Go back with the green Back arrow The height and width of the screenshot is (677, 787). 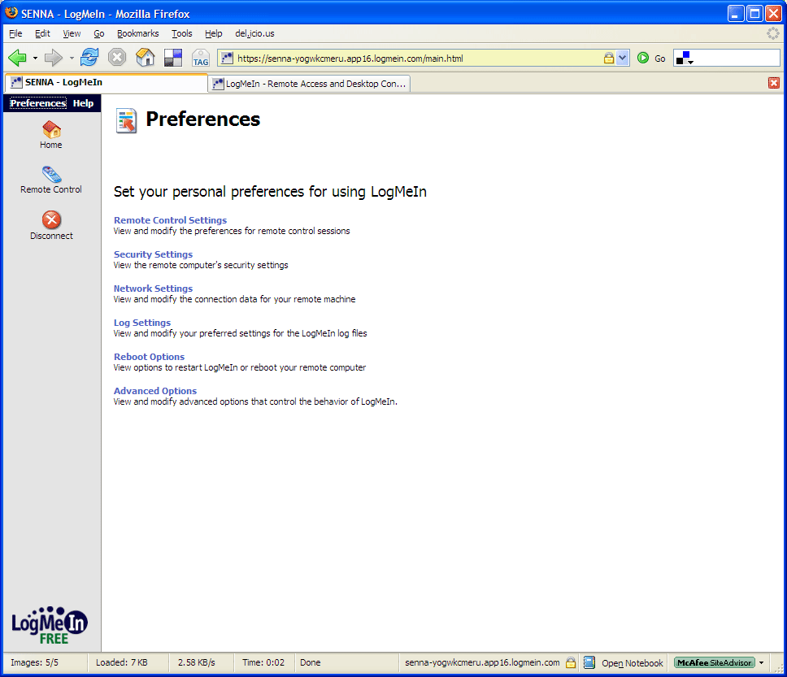pos(18,58)
